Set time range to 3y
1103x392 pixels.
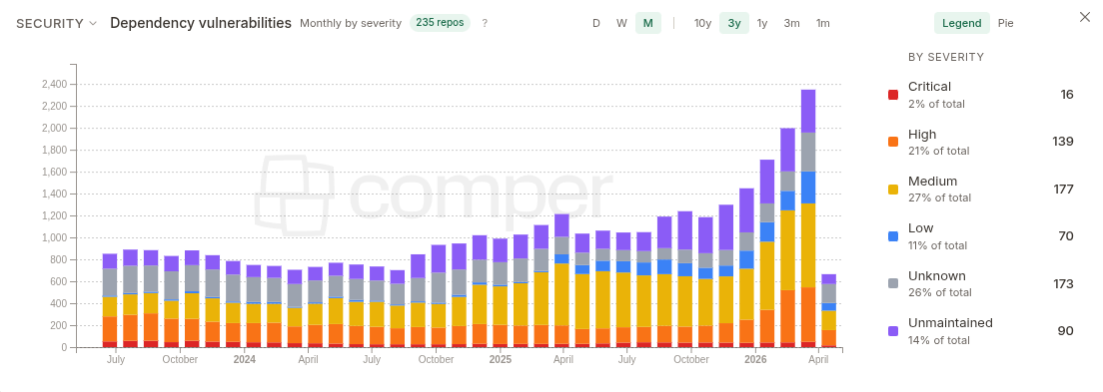(x=734, y=23)
